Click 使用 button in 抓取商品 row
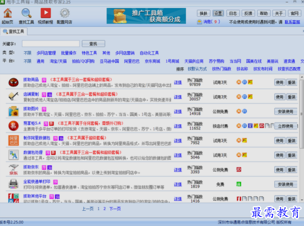 [279, 82]
